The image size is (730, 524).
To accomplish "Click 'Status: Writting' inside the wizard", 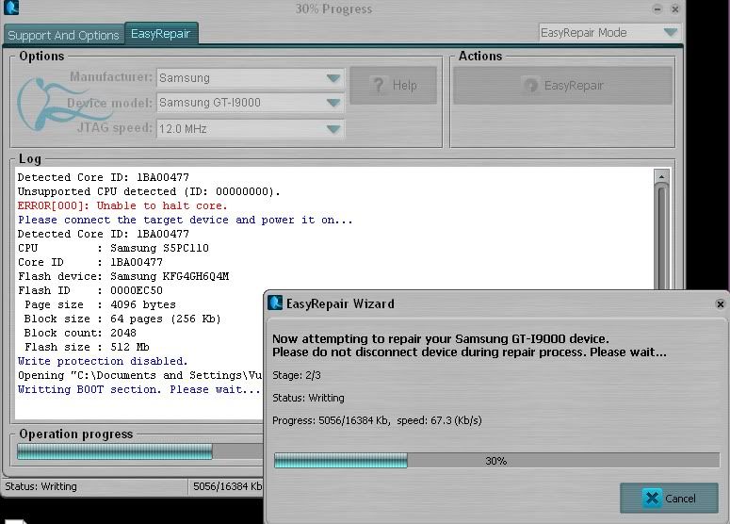I will 308,398.
